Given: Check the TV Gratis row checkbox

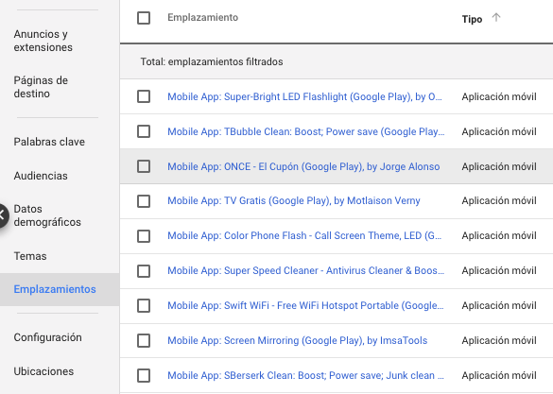Looking at the screenshot, I should point(144,201).
